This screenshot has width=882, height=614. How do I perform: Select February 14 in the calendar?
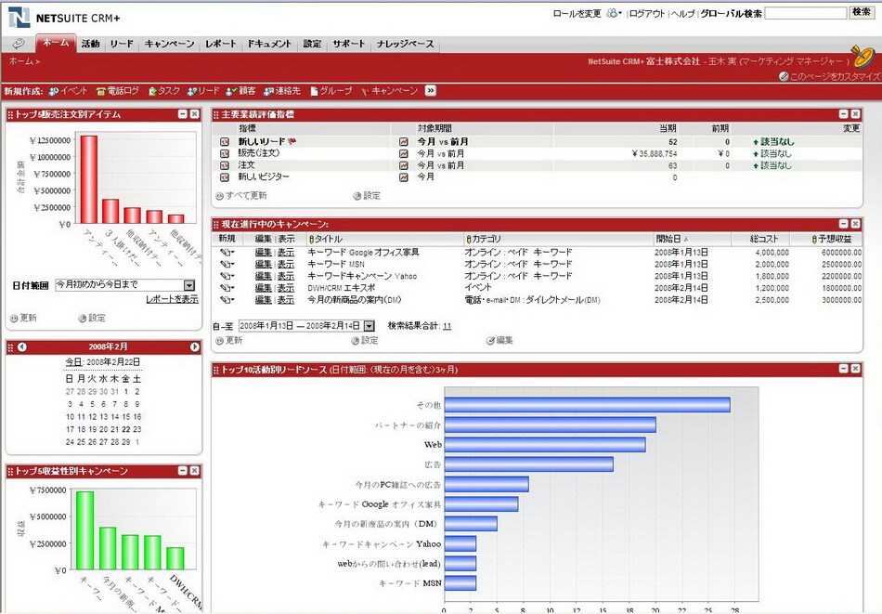click(115, 417)
